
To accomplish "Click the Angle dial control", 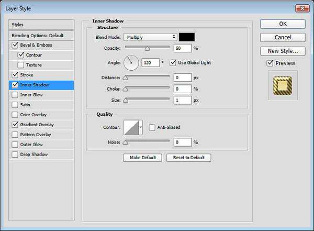I will [131, 63].
